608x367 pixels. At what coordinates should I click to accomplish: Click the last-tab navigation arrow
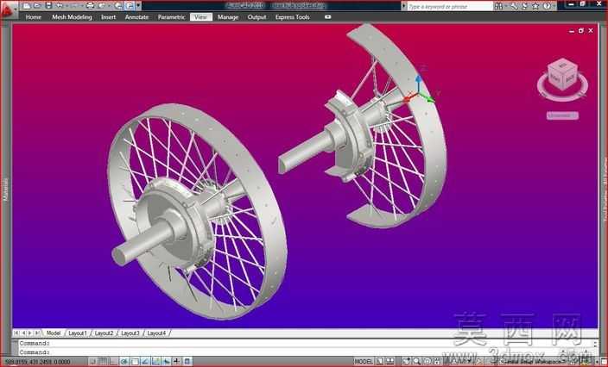(37, 333)
